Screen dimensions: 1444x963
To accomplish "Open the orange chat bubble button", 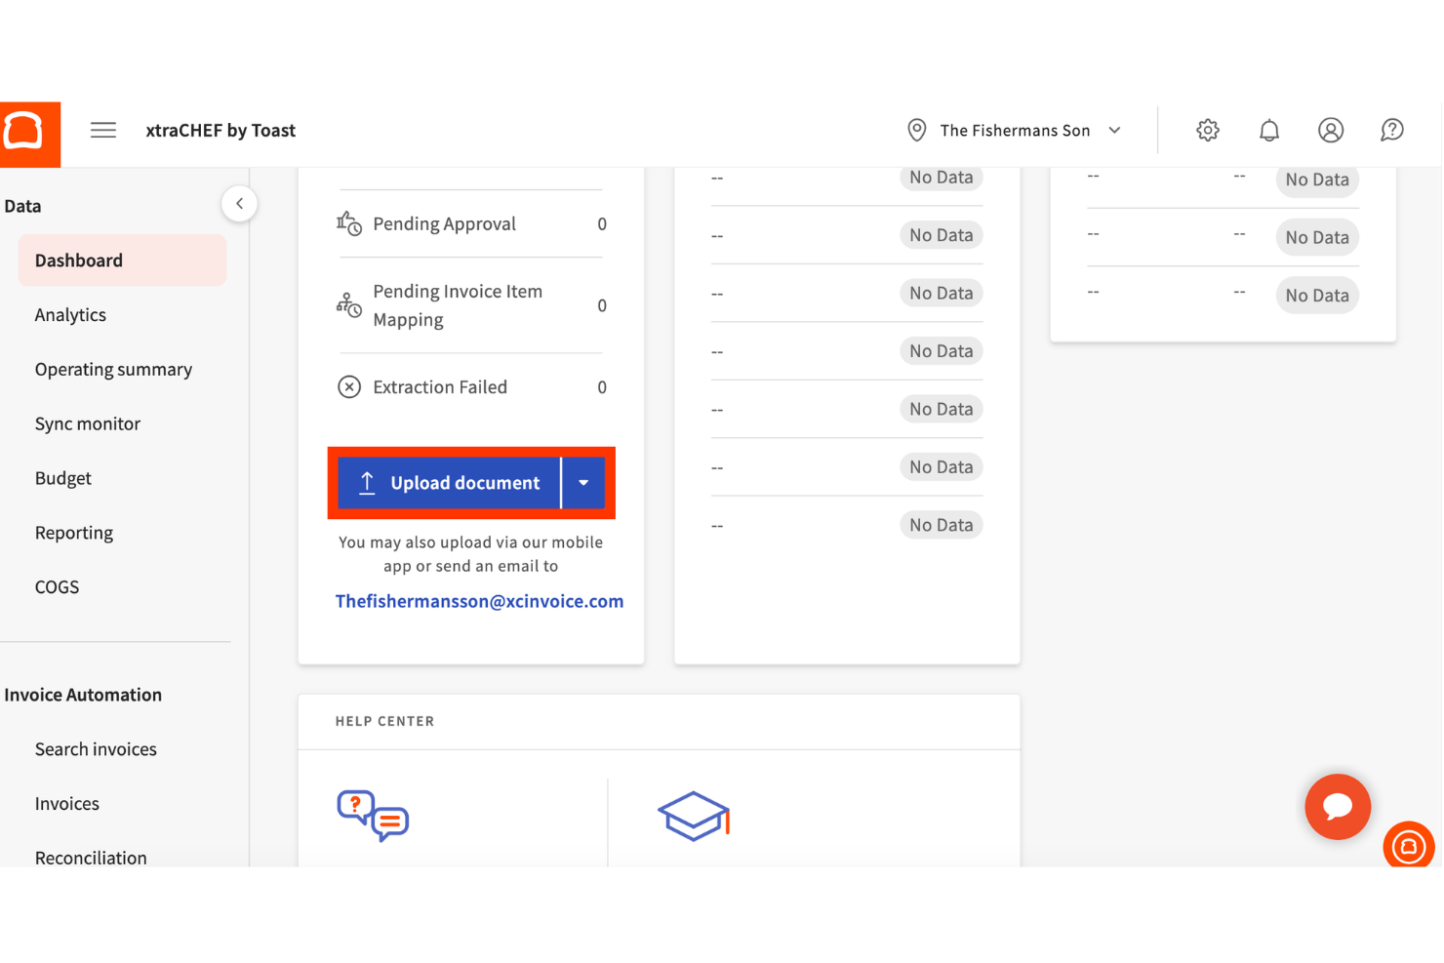I will (x=1338, y=806).
